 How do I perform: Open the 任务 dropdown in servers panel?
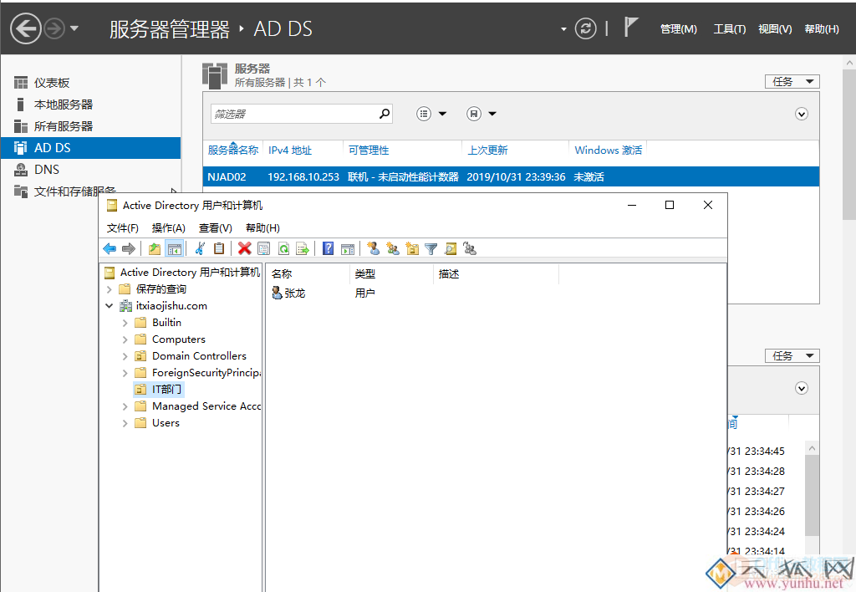(x=792, y=81)
